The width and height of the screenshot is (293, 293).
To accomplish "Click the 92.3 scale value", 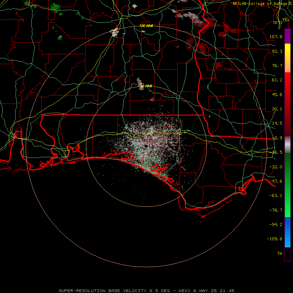I will (x=277, y=51).
